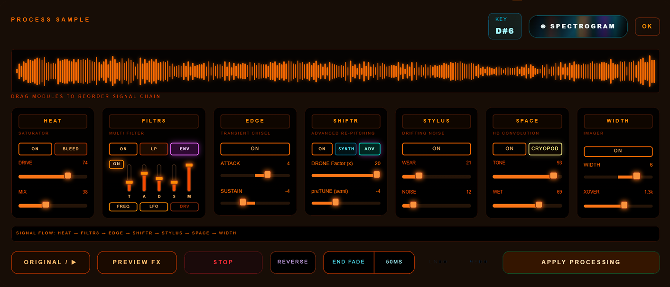Toggle the HEAT saturator ON switch
670x287 pixels.
[x=35, y=149]
